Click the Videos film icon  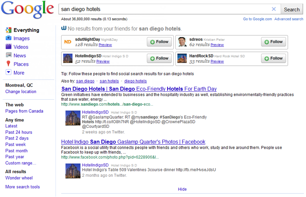point(8,46)
